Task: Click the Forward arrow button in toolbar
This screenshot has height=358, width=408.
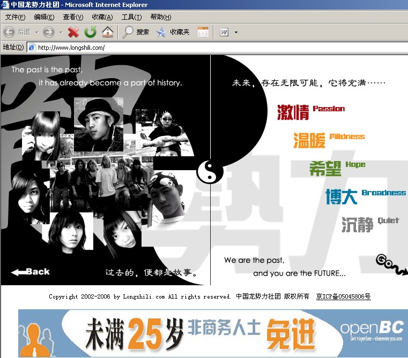Action: click(49, 32)
